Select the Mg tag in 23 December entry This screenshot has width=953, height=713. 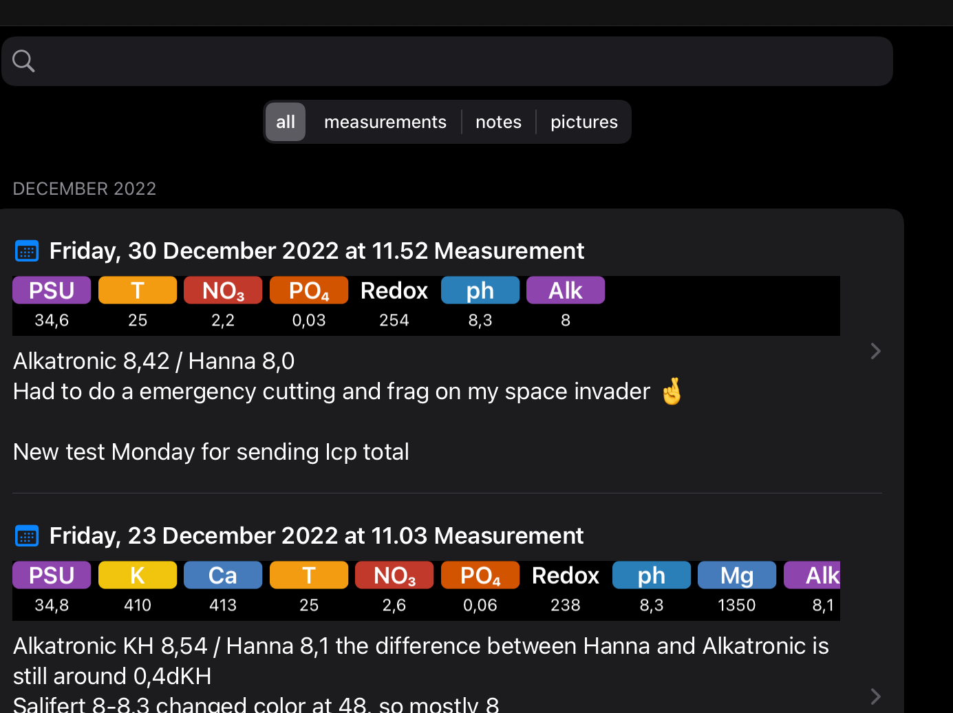tap(737, 575)
